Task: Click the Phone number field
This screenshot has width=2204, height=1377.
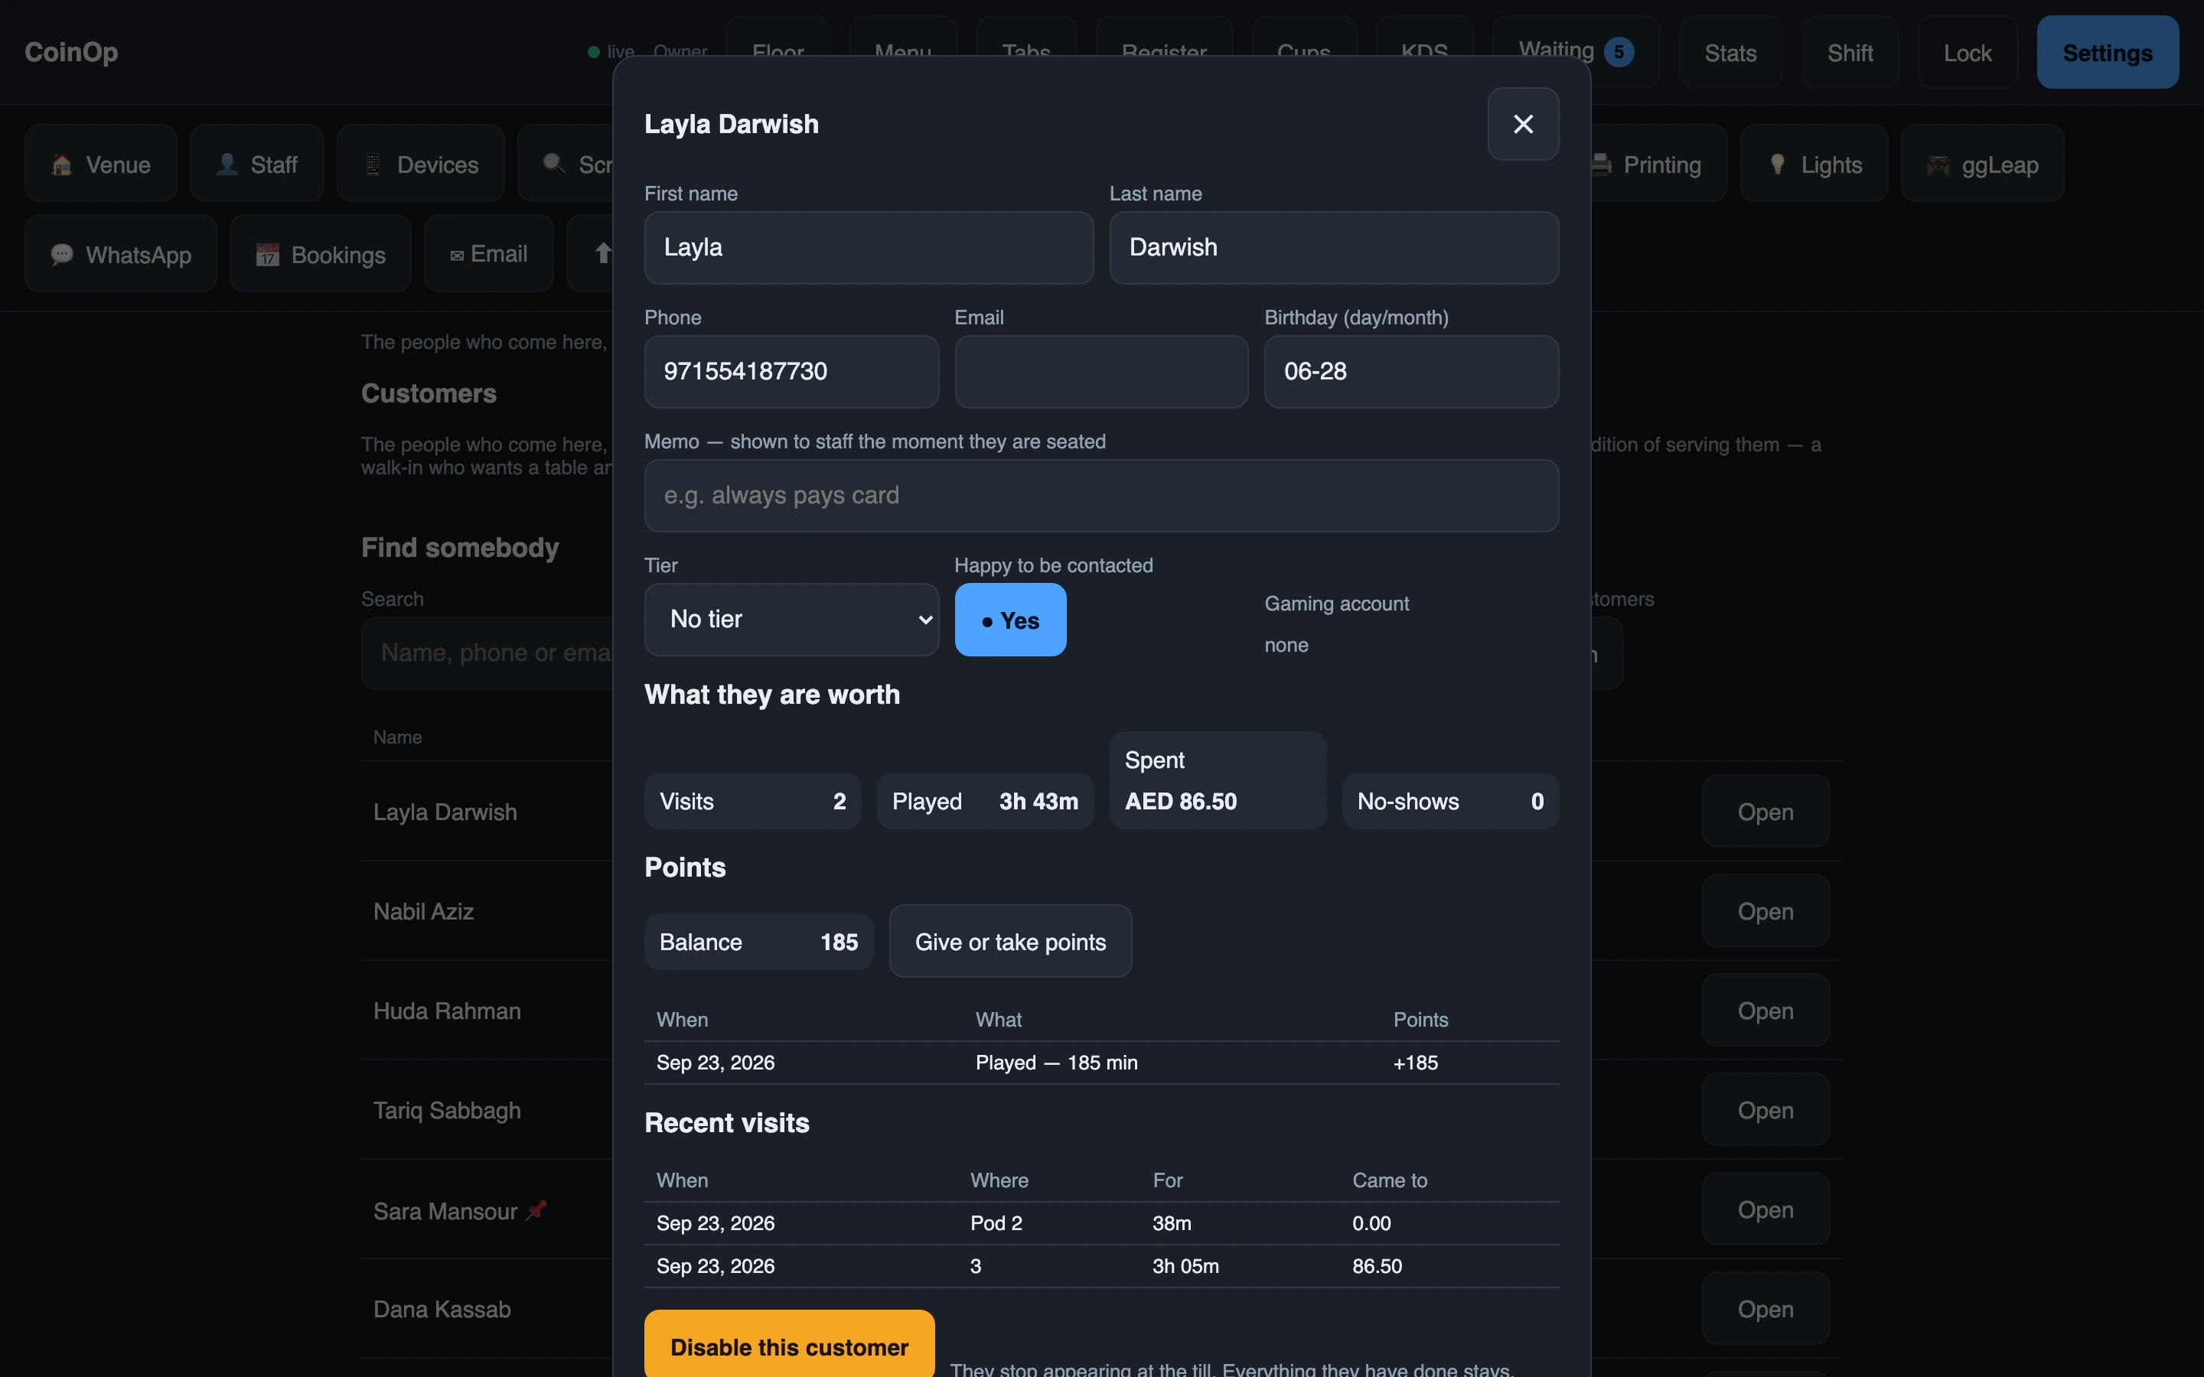Action: (791, 372)
